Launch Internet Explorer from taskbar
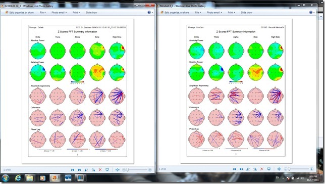Image resolution: width=325 pixels, height=184 pixels. pyautogui.click(x=18, y=178)
